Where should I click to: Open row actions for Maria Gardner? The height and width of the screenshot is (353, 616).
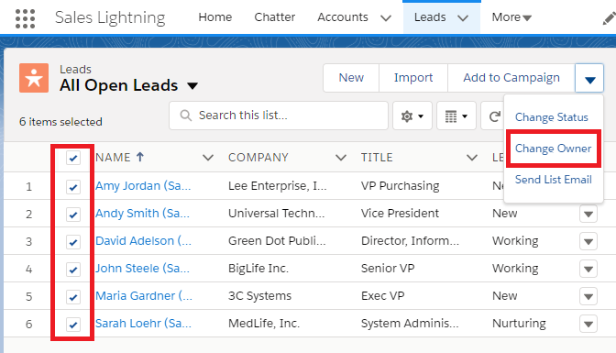point(588,296)
